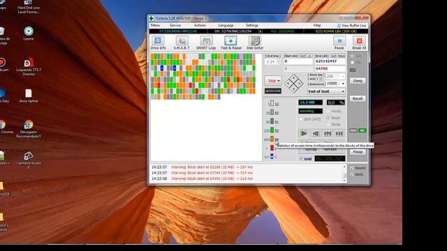Pause the running surface scan

(339, 43)
